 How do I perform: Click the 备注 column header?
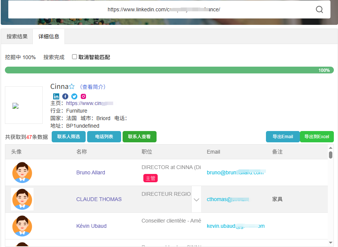277,152
